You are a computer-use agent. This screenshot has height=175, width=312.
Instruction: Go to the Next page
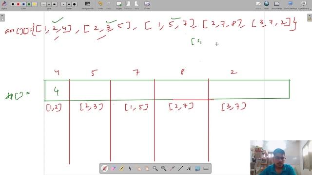(136, 5)
